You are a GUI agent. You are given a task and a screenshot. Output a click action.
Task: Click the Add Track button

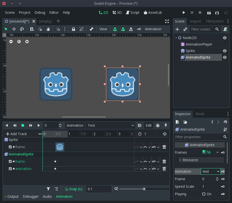click(16, 134)
